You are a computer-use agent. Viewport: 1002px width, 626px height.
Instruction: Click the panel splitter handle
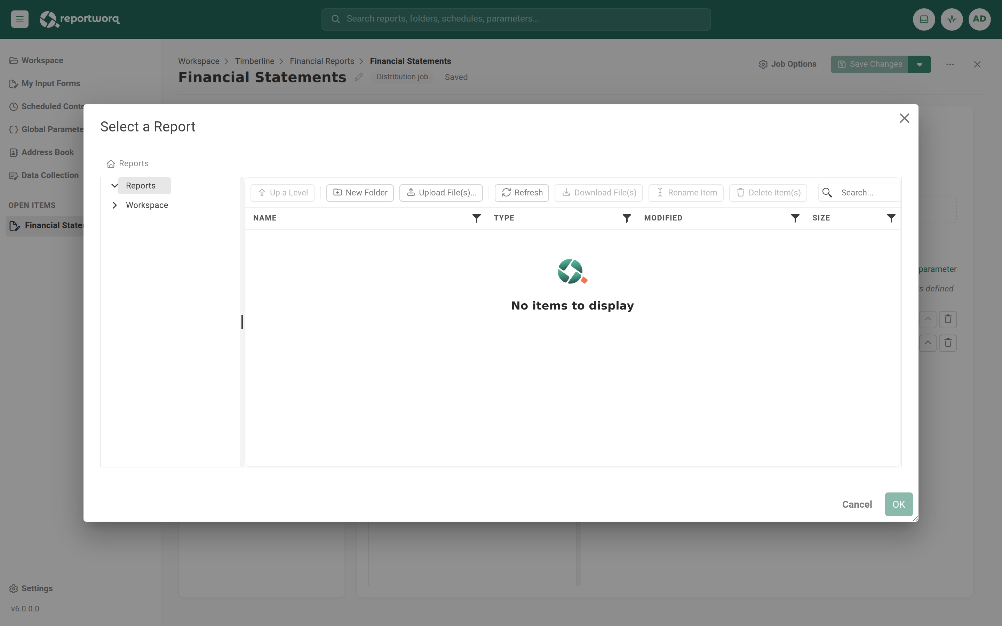[x=242, y=322]
